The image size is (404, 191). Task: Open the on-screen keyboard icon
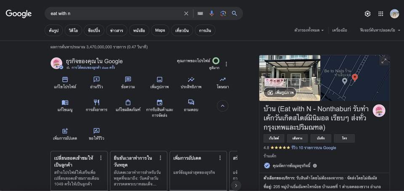(200, 13)
